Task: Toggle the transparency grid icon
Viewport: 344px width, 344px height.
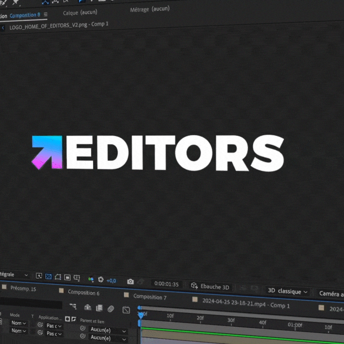Action: pyautogui.click(x=48, y=276)
